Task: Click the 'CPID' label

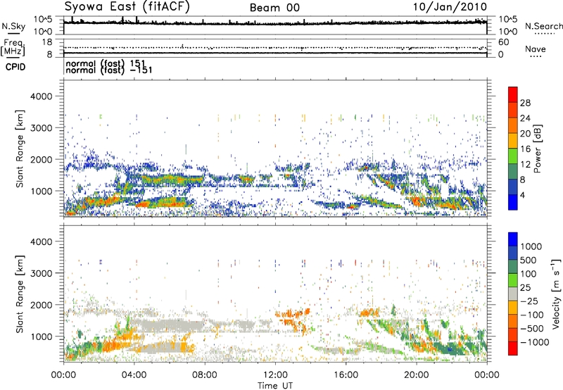Action: tap(15, 67)
